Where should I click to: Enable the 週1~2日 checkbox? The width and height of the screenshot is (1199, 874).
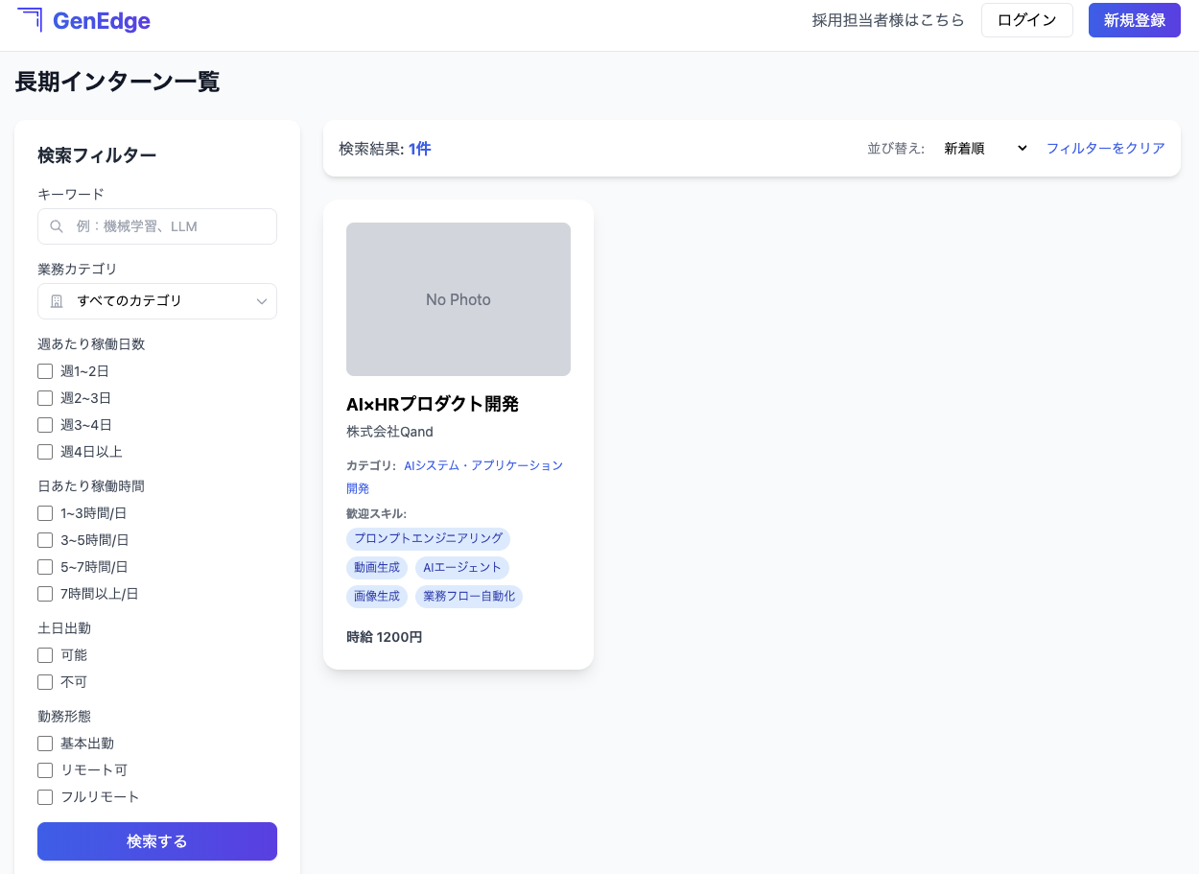pyautogui.click(x=45, y=371)
